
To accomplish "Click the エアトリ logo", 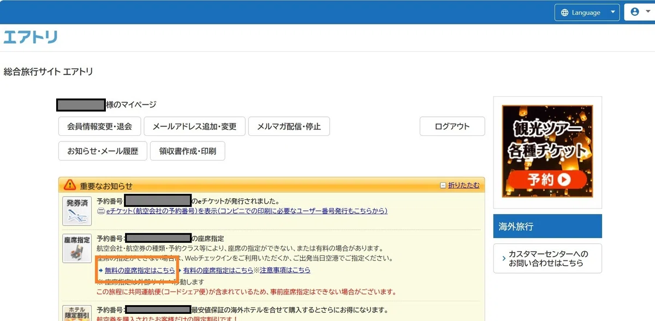I will coord(31,38).
